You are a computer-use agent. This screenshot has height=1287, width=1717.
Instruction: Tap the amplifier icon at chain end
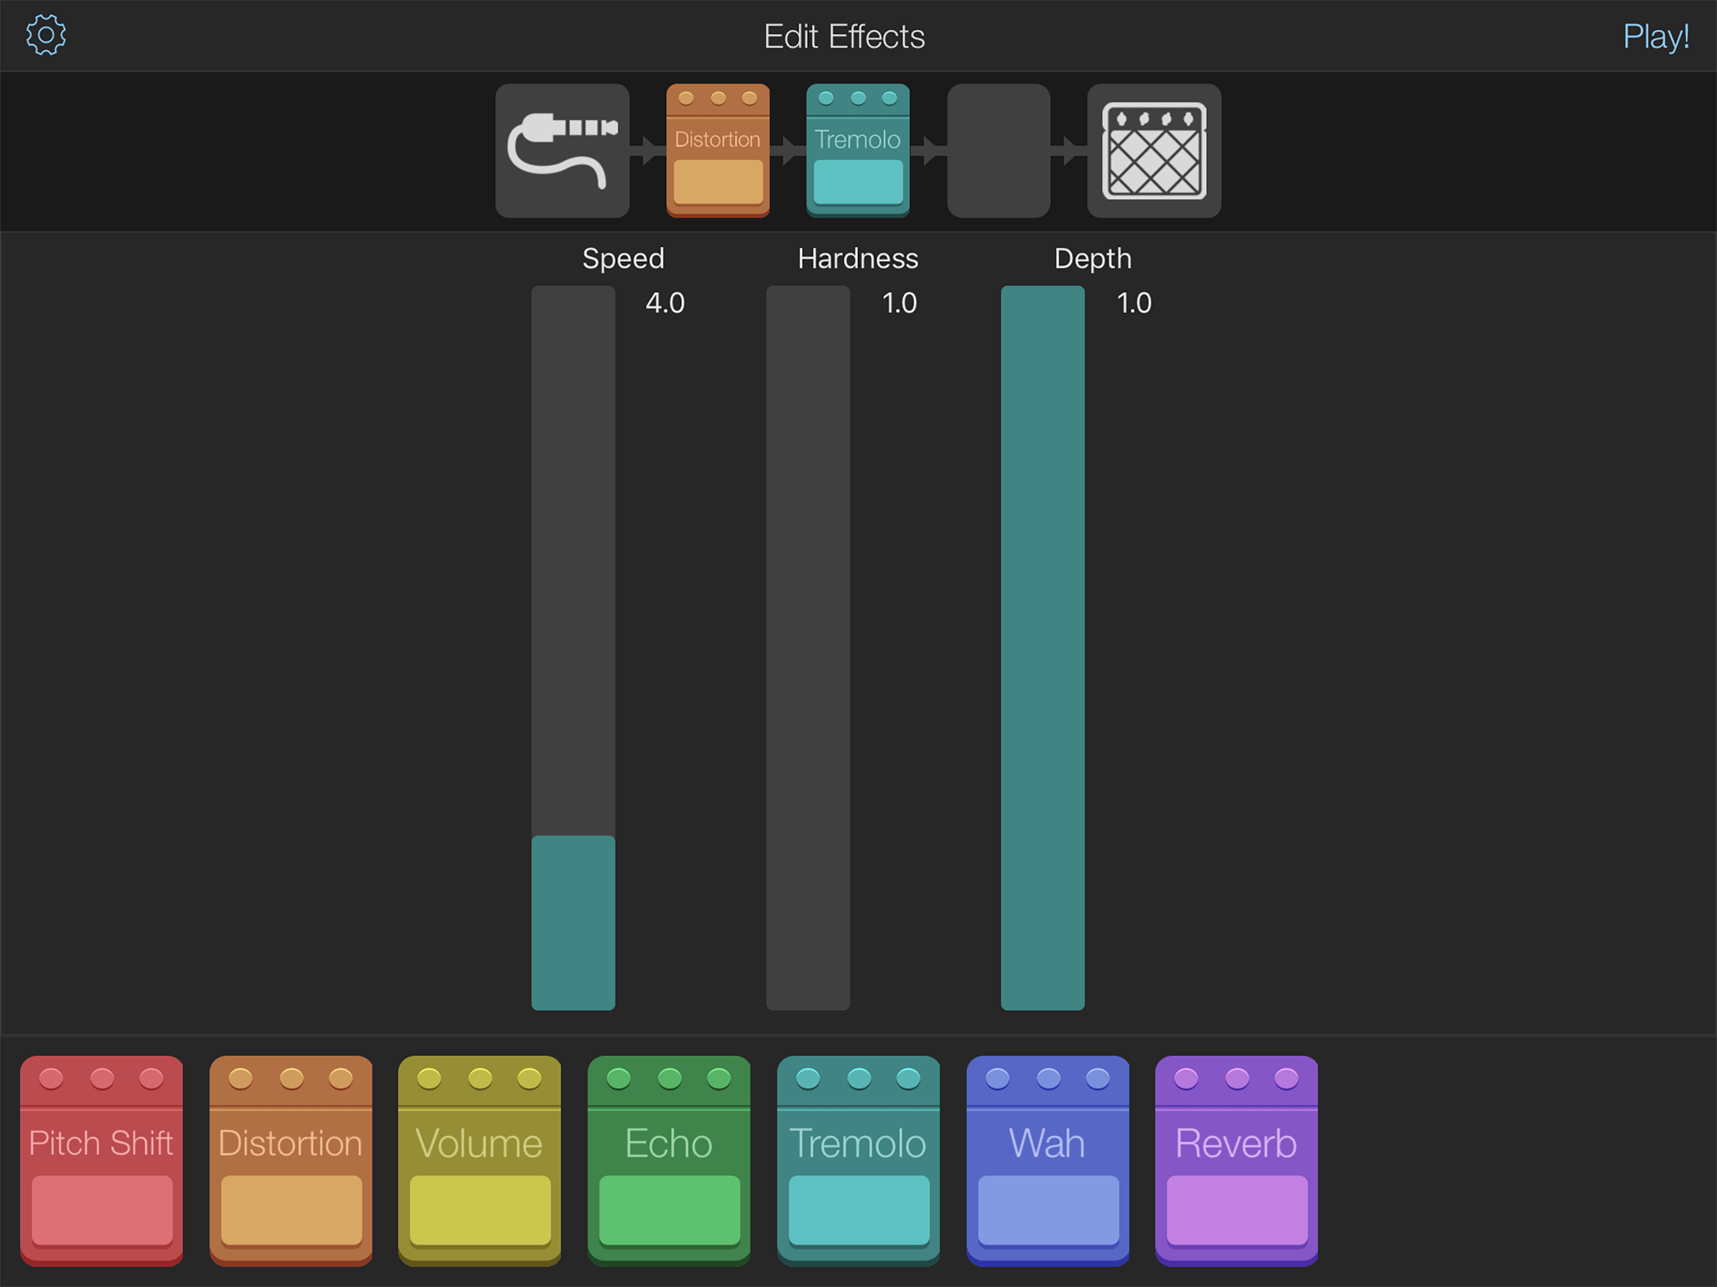(1153, 151)
